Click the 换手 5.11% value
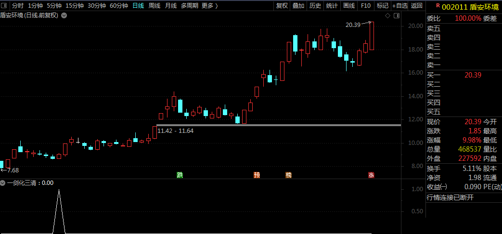Screen dimensions: 502x234 [x=472, y=169]
